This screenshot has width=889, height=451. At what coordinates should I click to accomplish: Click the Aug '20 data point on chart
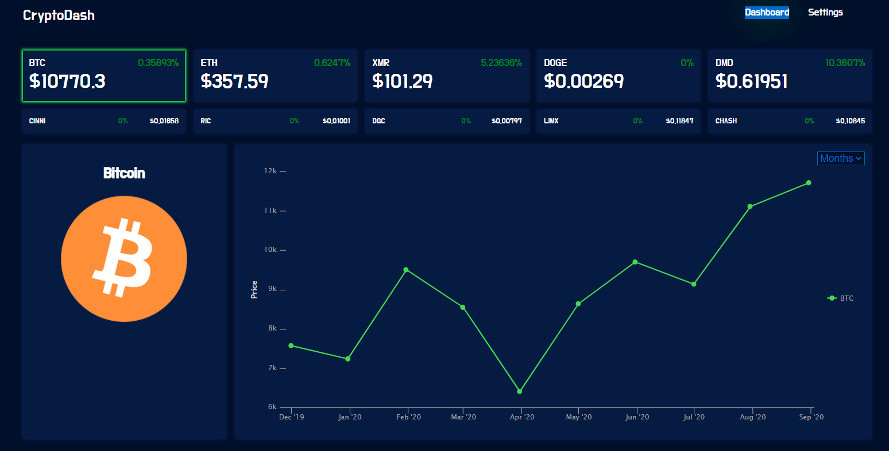[750, 207]
